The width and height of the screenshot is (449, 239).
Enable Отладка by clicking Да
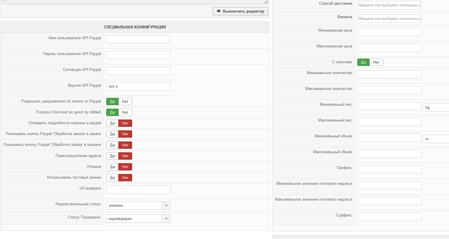pyautogui.click(x=112, y=167)
